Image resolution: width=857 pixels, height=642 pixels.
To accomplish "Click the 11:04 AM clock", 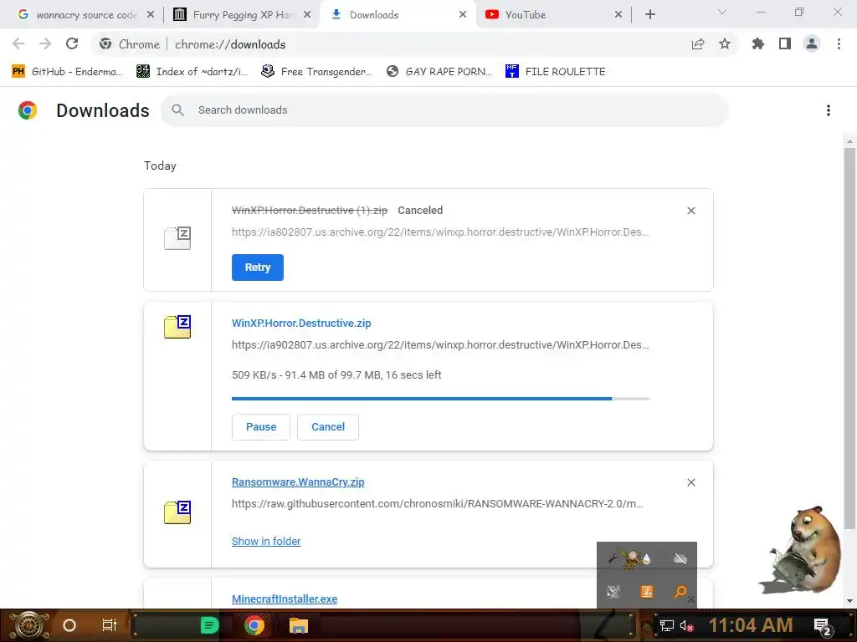I will [x=751, y=625].
